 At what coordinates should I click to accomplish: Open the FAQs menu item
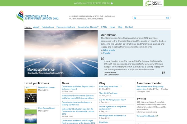pyautogui.click(x=104, y=27)
